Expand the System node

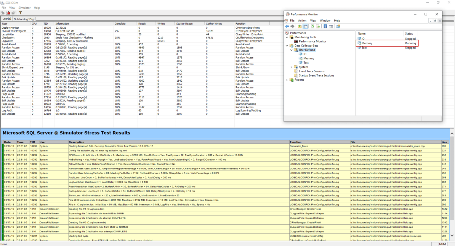(291, 67)
